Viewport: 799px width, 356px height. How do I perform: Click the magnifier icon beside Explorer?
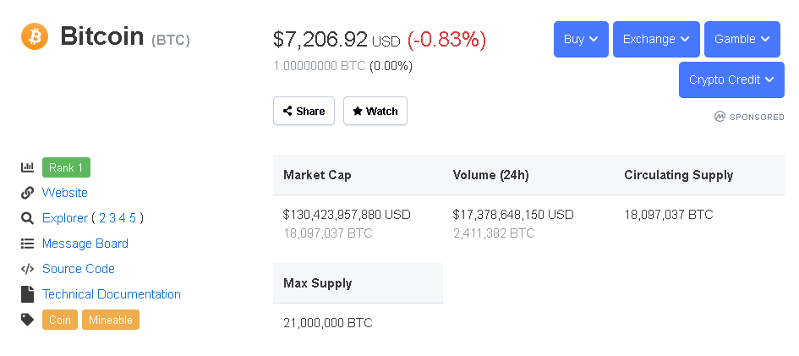pos(28,218)
